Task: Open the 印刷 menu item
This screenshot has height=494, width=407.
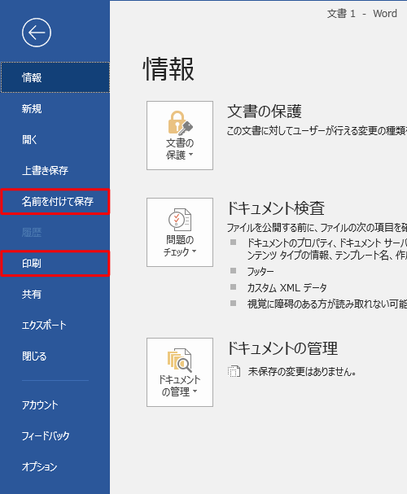Action: pyautogui.click(x=55, y=264)
